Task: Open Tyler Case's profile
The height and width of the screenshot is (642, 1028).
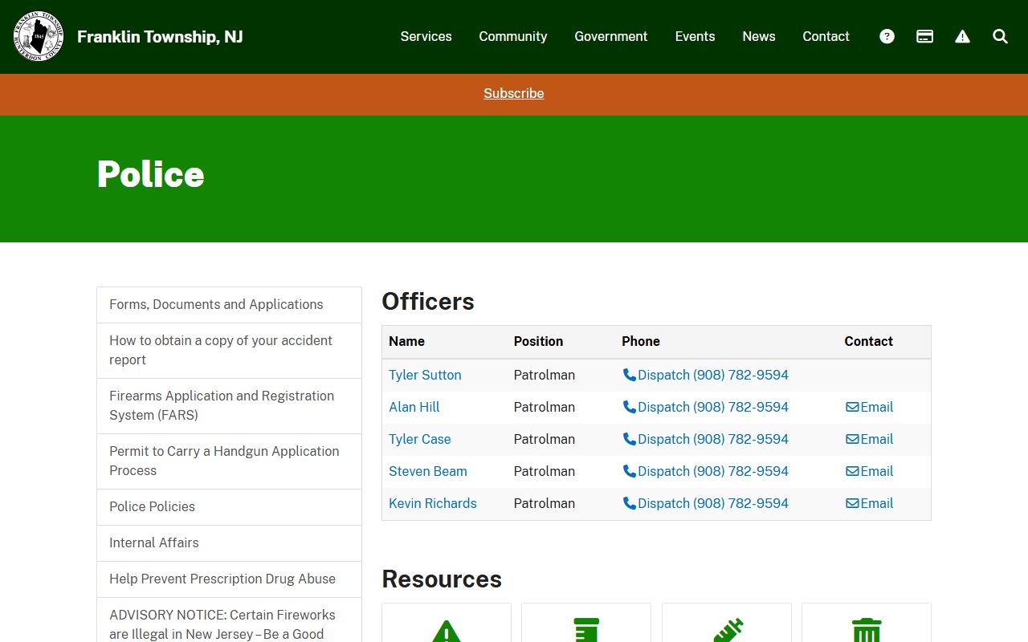Action: coord(420,440)
